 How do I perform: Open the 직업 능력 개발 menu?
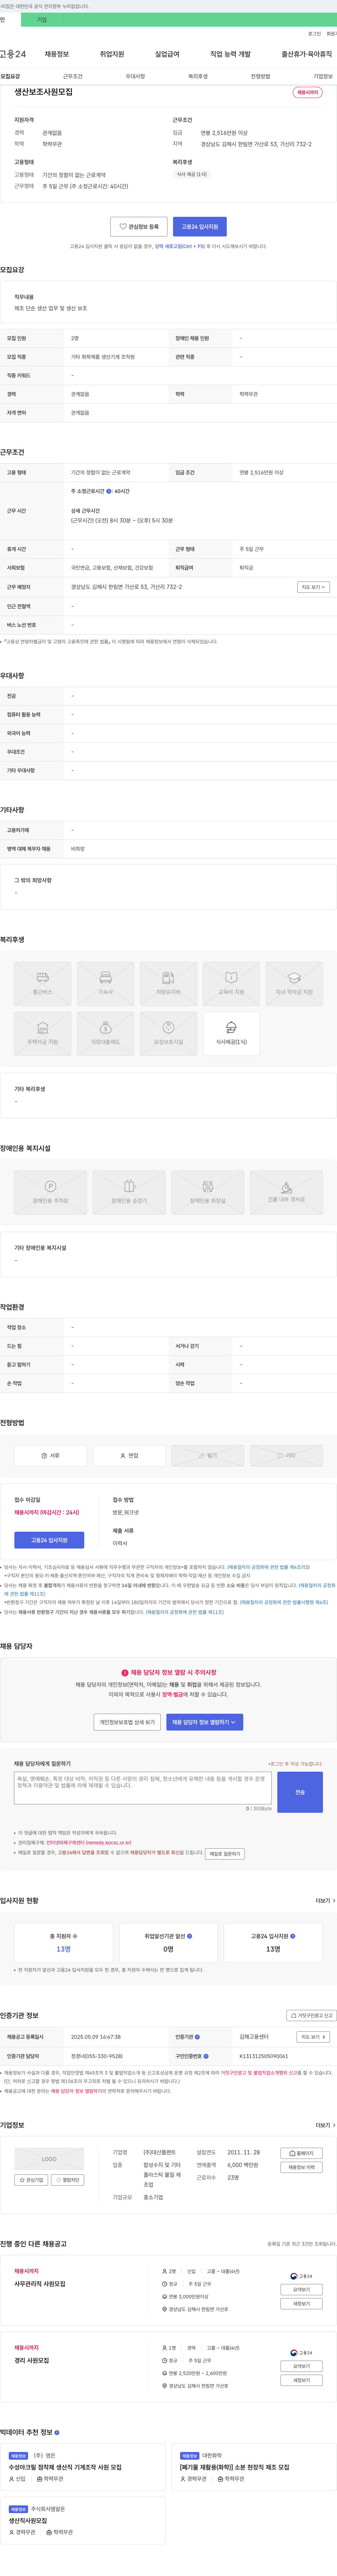230,54
